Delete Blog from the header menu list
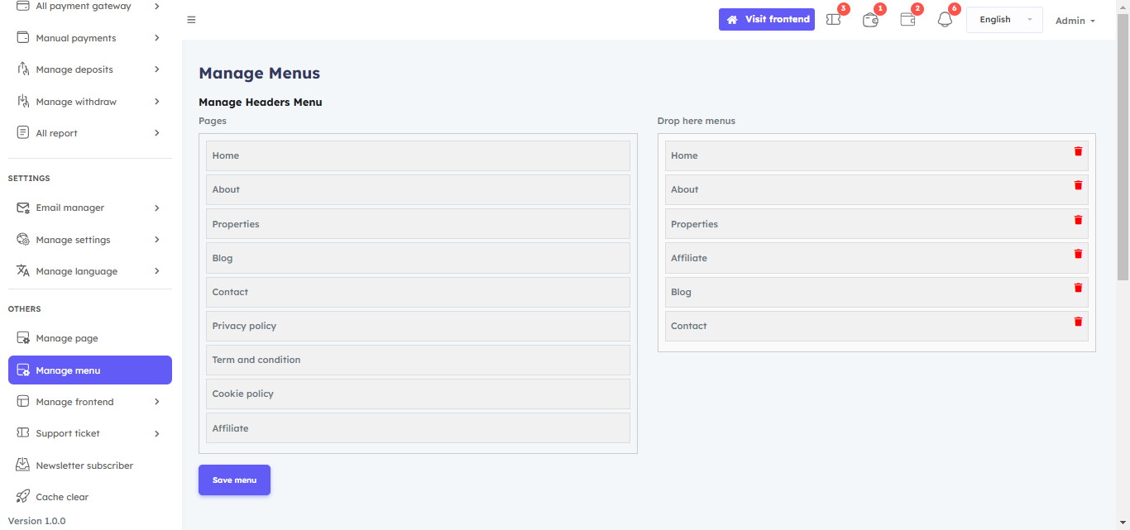Screen dimensions: 1130x530 point(1078,288)
